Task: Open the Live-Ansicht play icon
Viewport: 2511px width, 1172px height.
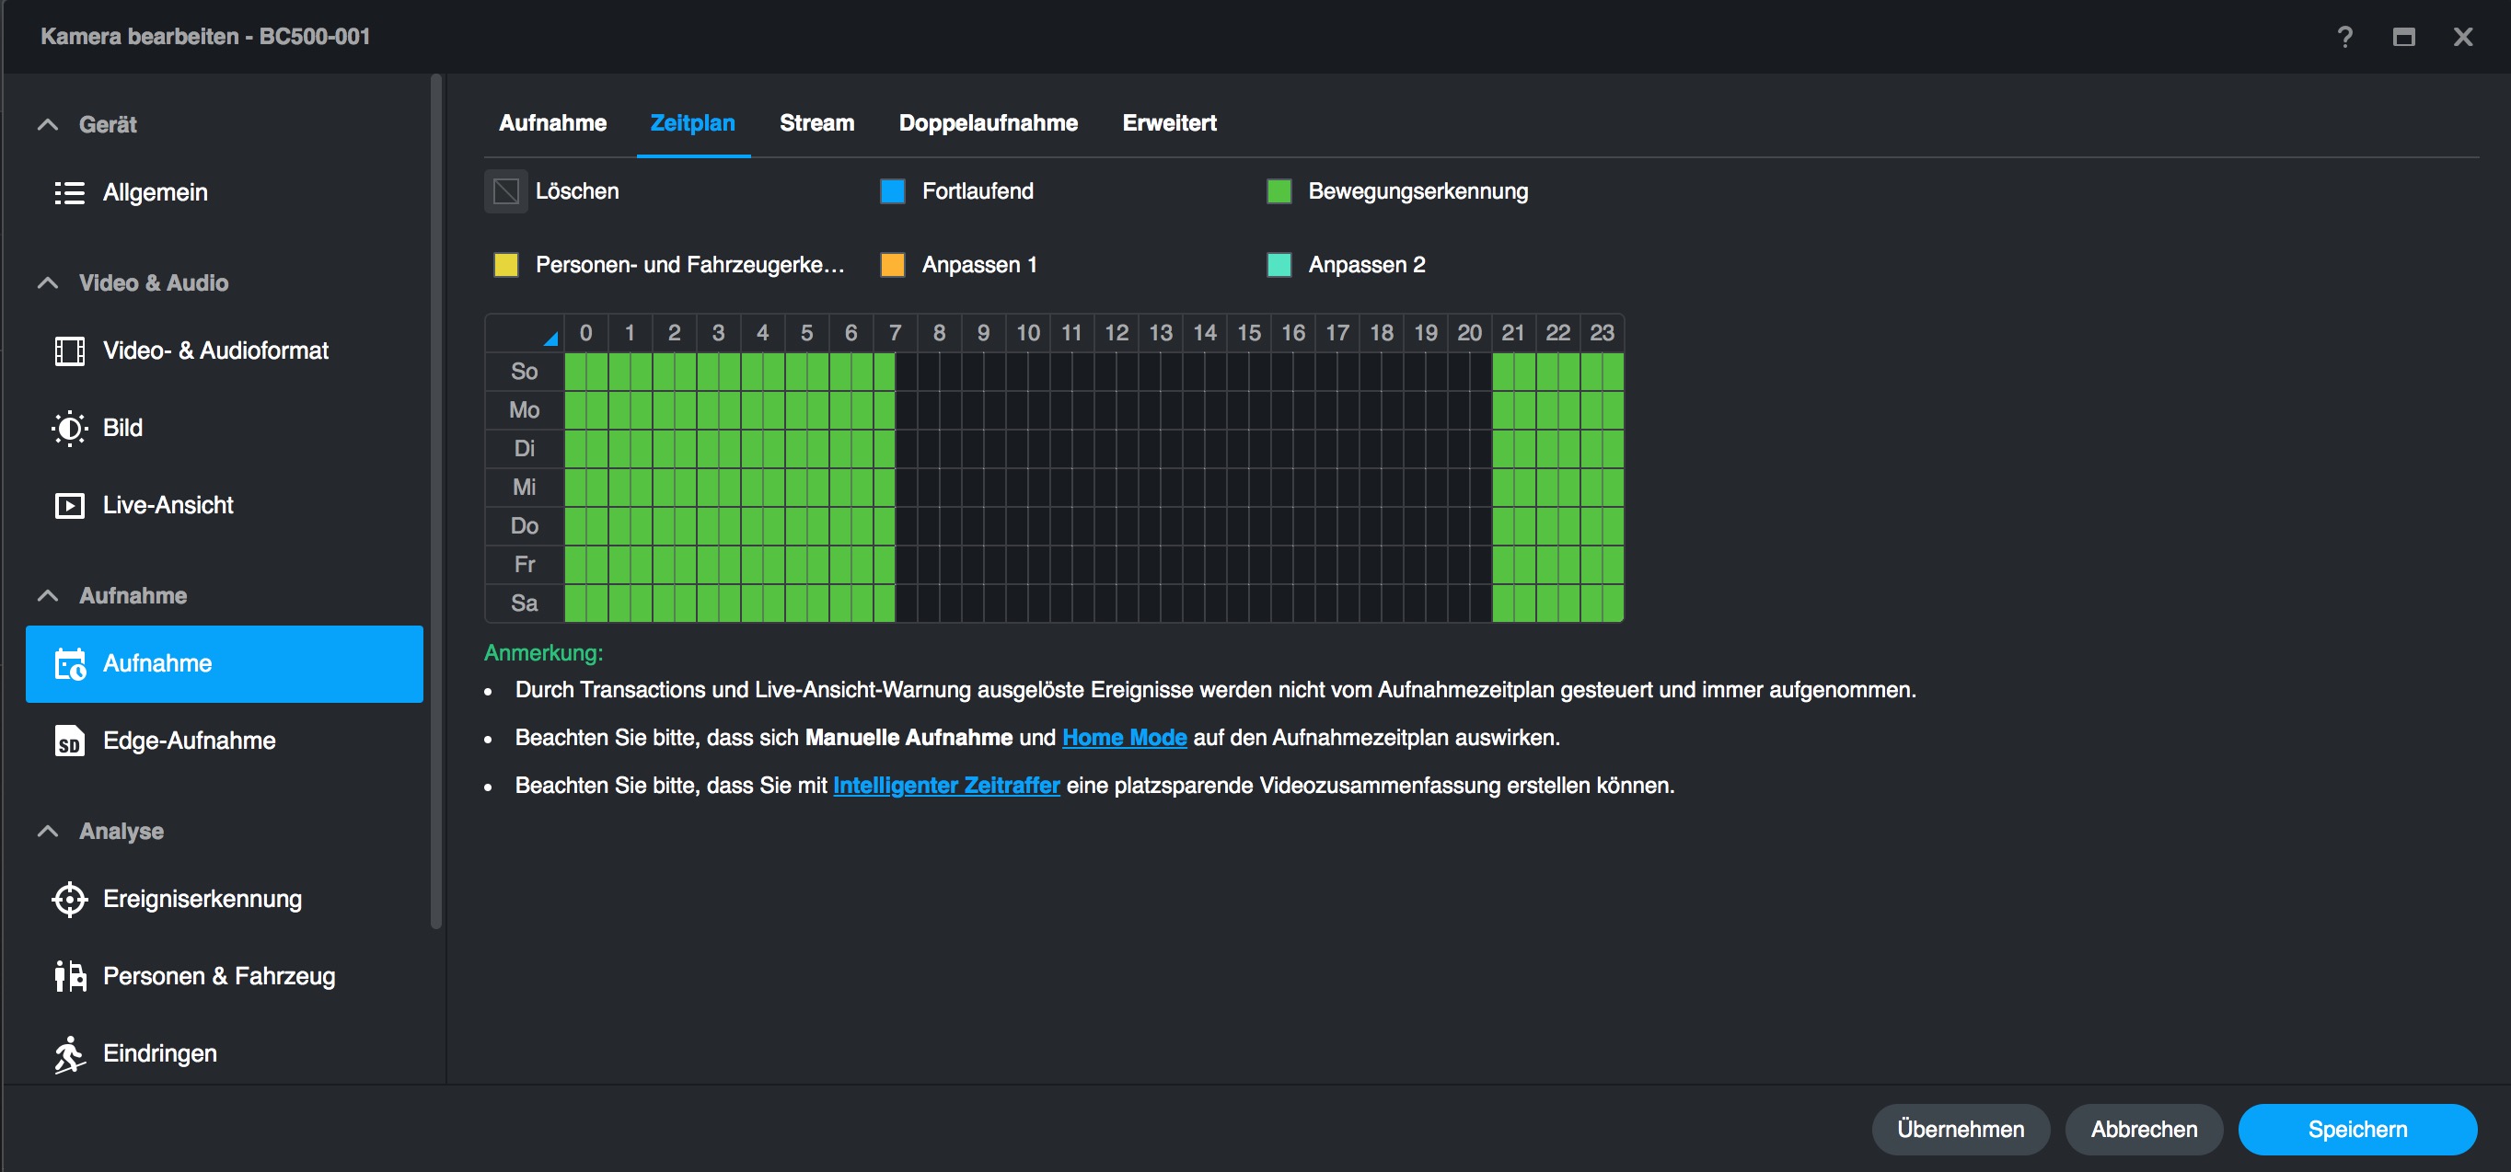Action: [69, 506]
